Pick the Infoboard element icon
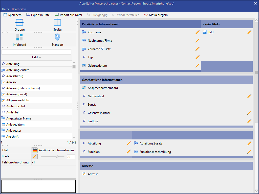This screenshot has width=259, height=194. (x=19, y=37)
